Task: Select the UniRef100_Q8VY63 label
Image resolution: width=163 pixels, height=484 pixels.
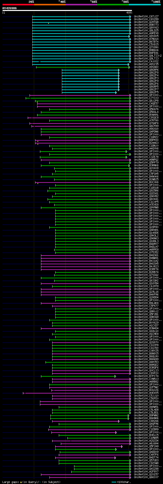Action: click(146, 28)
